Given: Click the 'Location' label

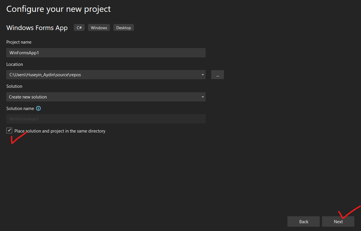Looking at the screenshot, I should coord(14,64).
